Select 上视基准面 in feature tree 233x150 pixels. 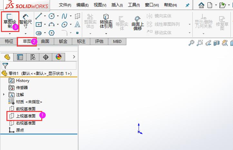22,116
